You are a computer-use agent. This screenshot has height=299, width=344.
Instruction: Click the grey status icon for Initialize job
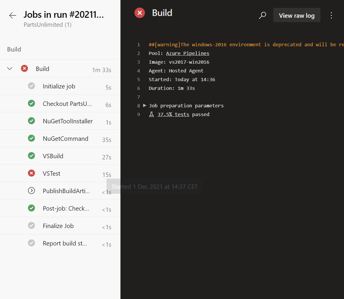point(31,86)
